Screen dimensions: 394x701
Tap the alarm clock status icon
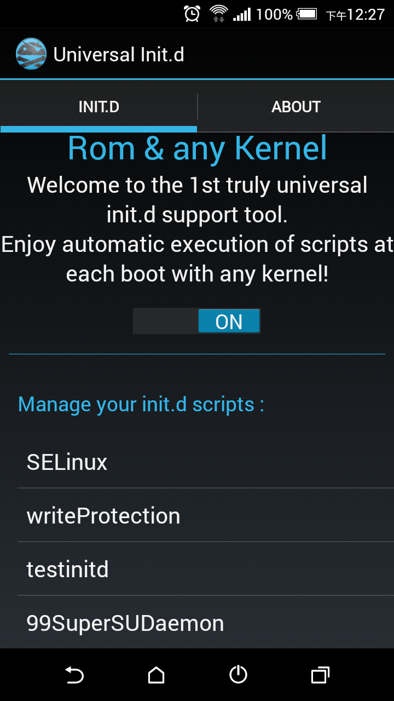192,14
